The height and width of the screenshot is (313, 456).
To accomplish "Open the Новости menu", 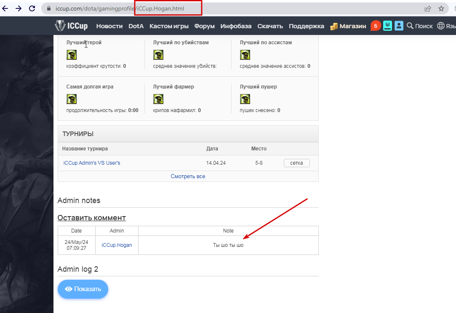I will click(x=109, y=26).
